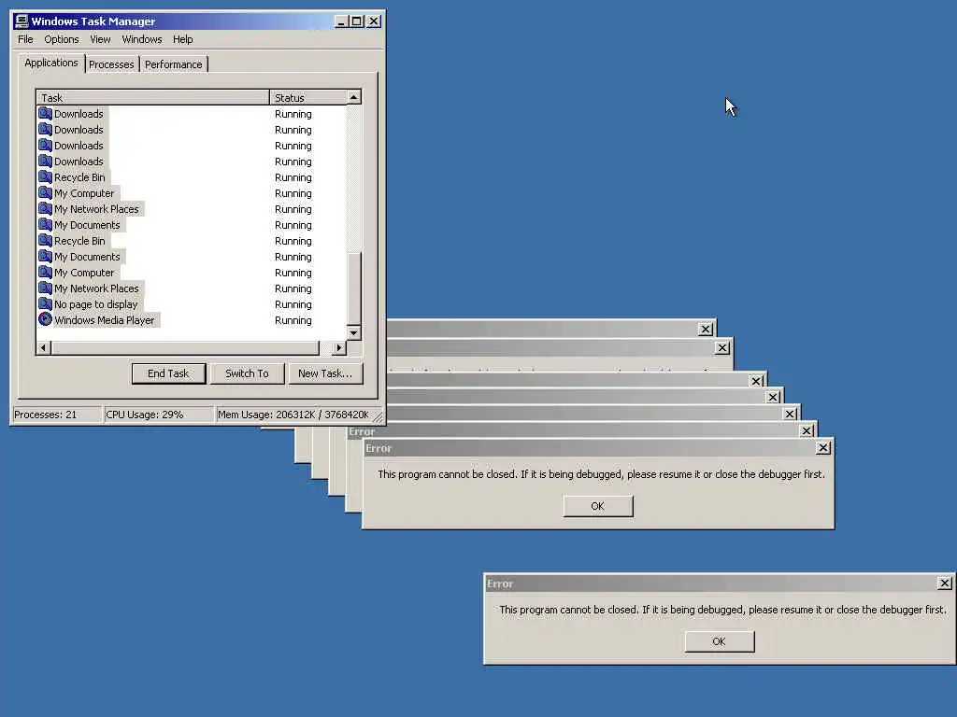Switch to the Performance tab
This screenshot has height=717, width=957.
click(173, 64)
